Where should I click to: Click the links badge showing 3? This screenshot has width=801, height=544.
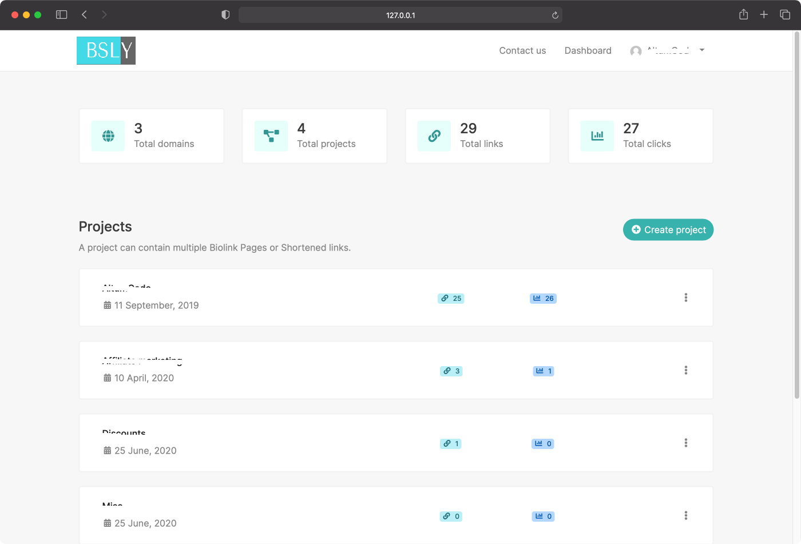(451, 371)
